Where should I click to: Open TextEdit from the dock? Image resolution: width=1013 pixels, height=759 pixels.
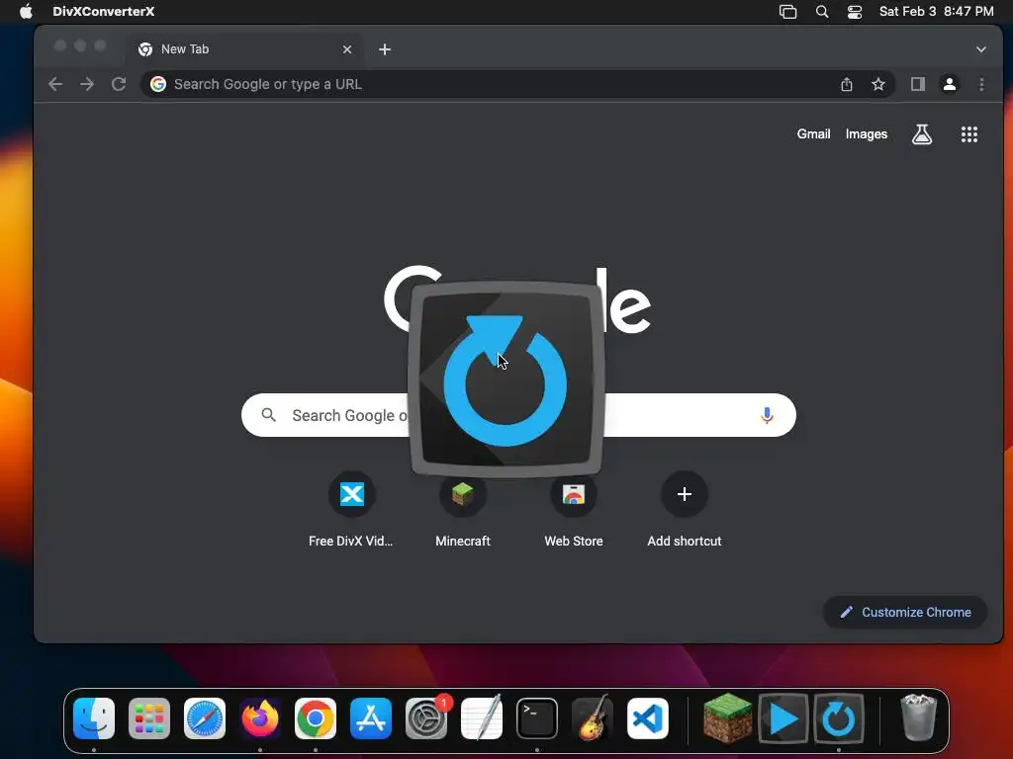coord(482,718)
